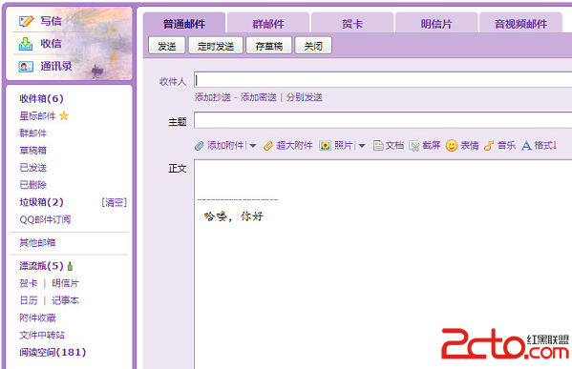Click the photo icon for 照片
This screenshot has height=369, width=572.
pyautogui.click(x=325, y=146)
